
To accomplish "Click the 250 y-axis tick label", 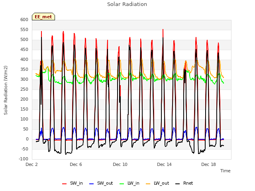I will pyautogui.click(x=24, y=89).
